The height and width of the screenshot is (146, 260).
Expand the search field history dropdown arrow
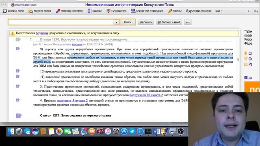click(x=117, y=22)
